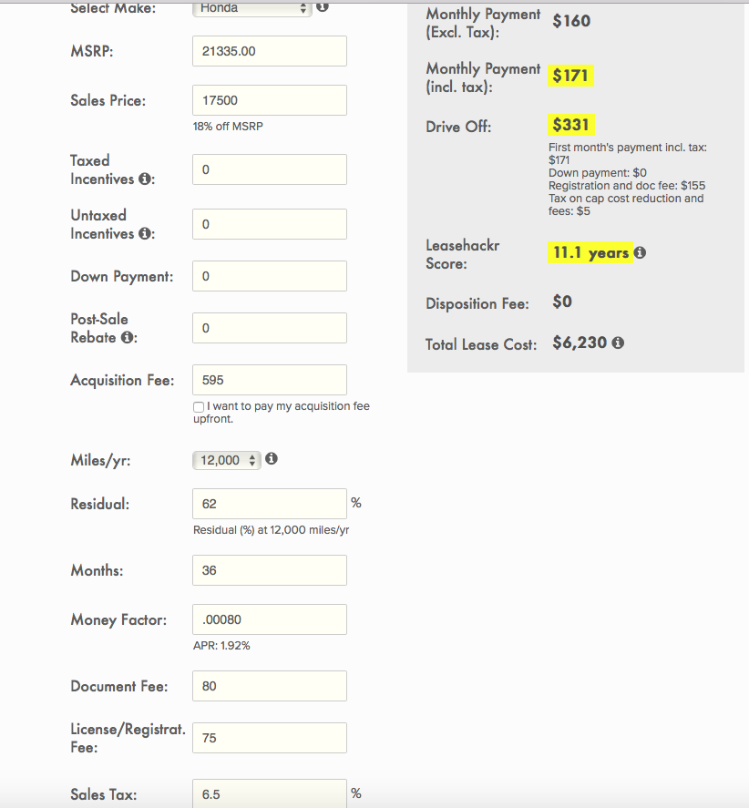Show info for Post-Sale Rebate

[127, 338]
